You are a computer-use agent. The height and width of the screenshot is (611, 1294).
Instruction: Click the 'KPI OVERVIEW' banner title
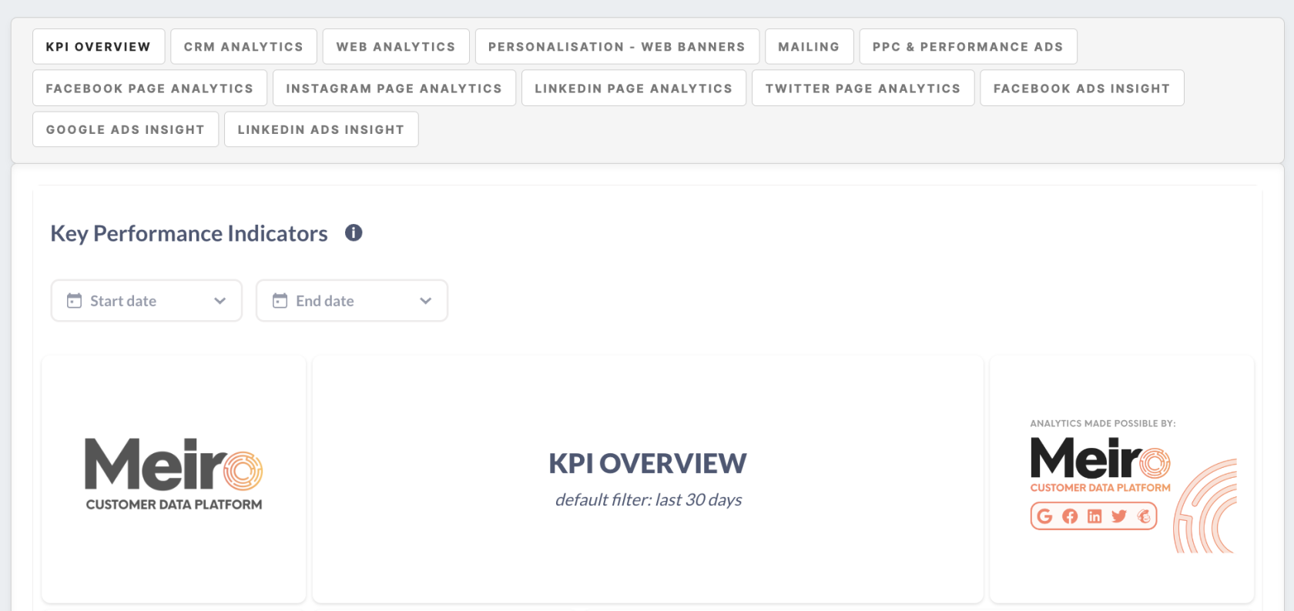tap(648, 463)
